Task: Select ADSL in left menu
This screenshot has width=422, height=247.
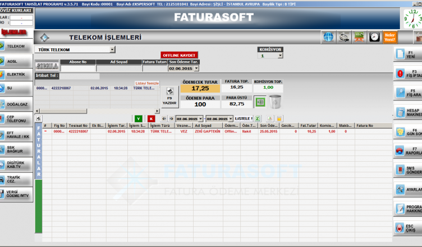Action: click(16, 61)
